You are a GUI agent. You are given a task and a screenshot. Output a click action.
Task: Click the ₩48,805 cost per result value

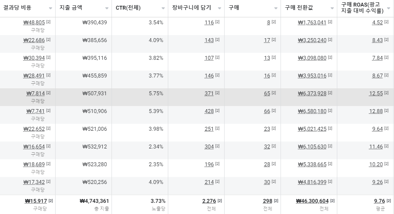coord(34,22)
